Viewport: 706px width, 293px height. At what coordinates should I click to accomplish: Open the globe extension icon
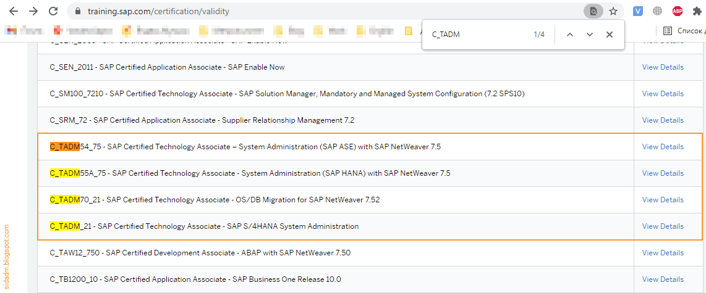658,11
